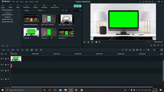Switch to the Transition tab

click(26, 6)
